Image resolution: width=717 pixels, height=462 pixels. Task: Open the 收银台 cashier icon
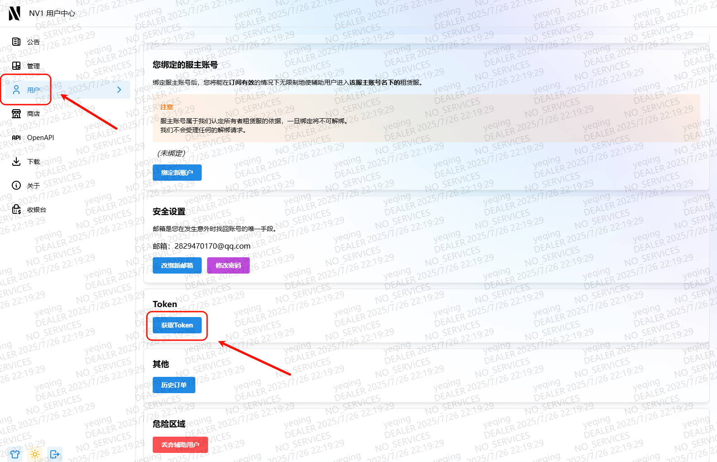[x=16, y=209]
